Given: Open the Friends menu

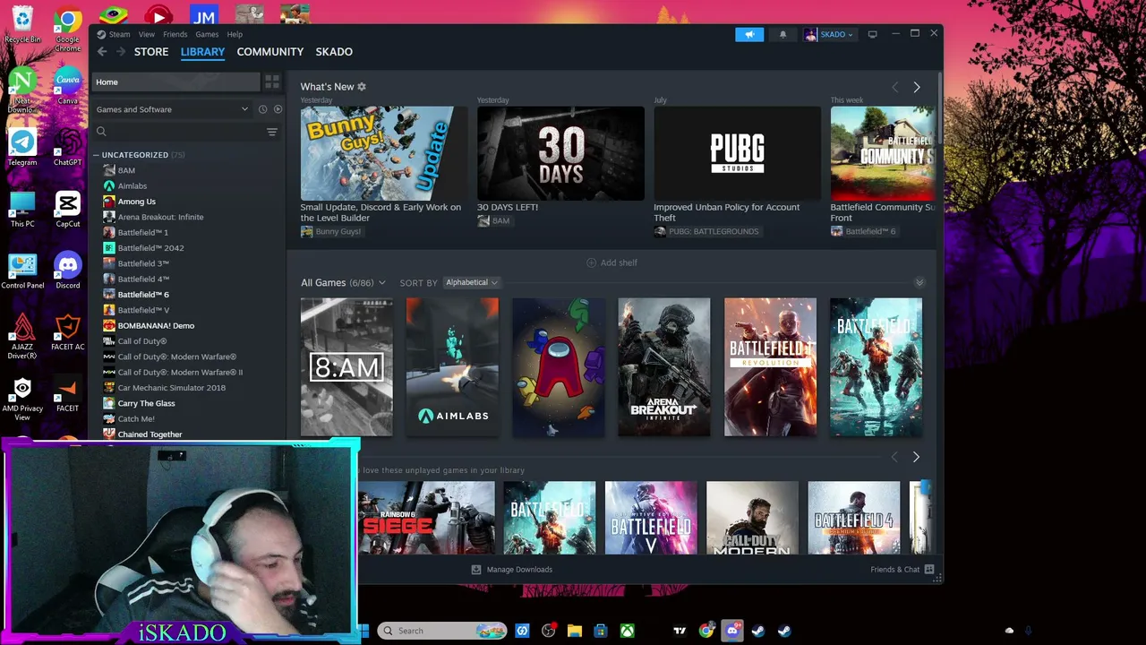Looking at the screenshot, I should point(175,34).
